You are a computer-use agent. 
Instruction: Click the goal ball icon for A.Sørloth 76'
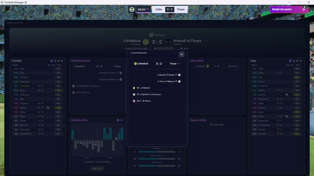click(134, 94)
